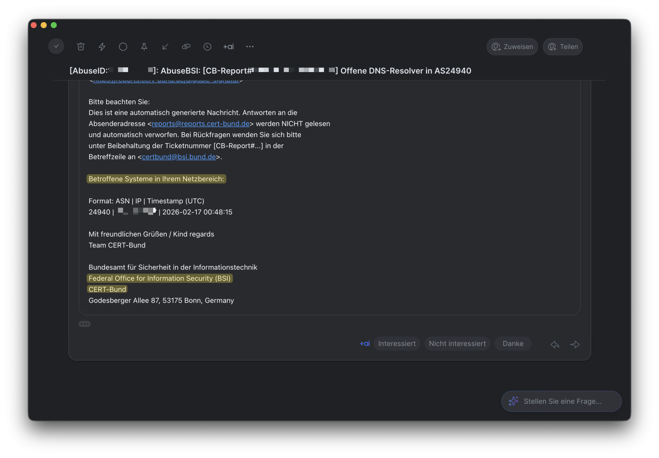Reply to email with arrow icon

(x=555, y=344)
